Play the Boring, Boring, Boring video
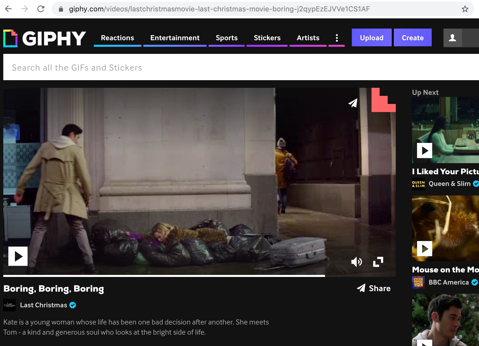Image resolution: width=479 pixels, height=346 pixels. pyautogui.click(x=18, y=256)
